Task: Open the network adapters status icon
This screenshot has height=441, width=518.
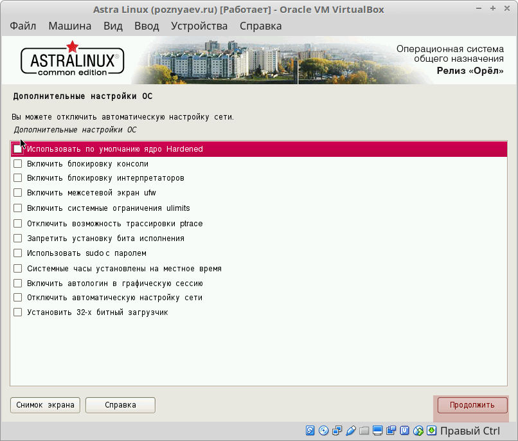Action: 337,431
